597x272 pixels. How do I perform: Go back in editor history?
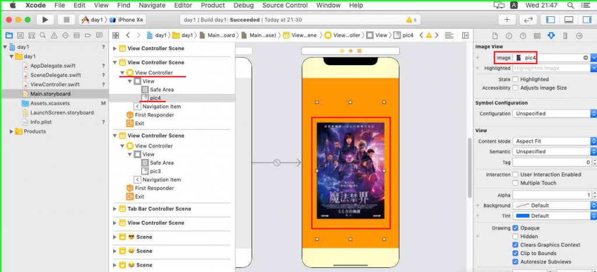[128, 36]
